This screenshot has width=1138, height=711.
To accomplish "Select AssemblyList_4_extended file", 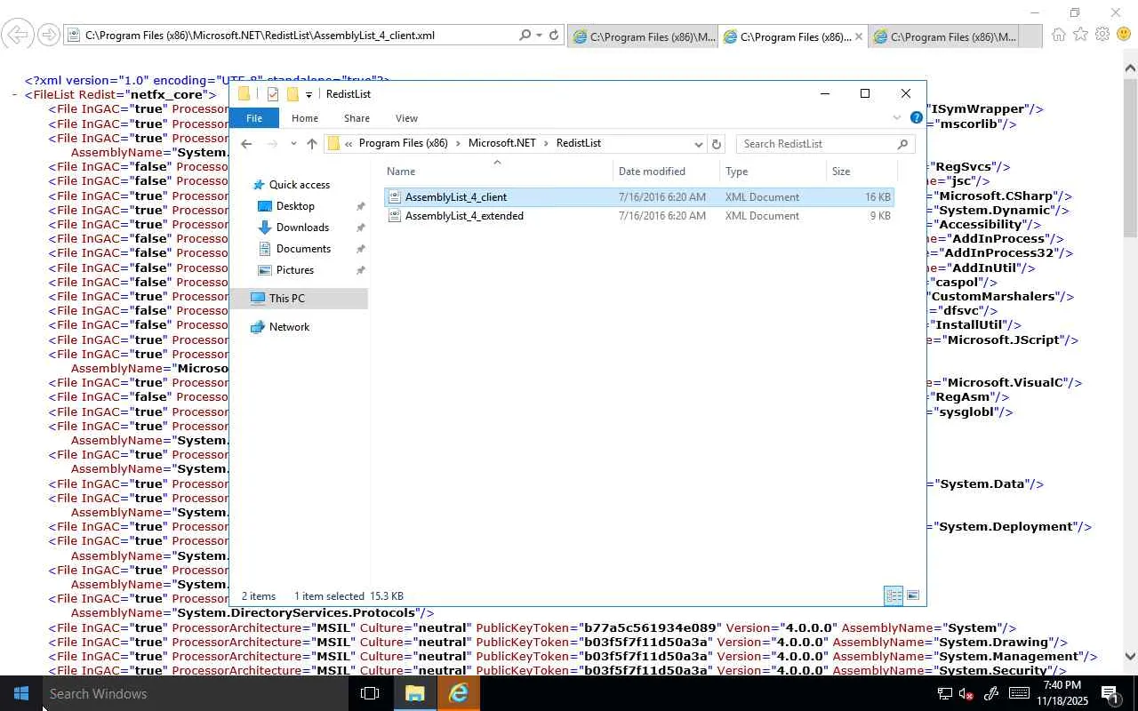I will tap(464, 216).
